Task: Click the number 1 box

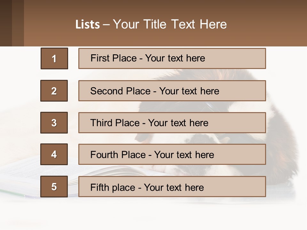Action: click(54, 58)
